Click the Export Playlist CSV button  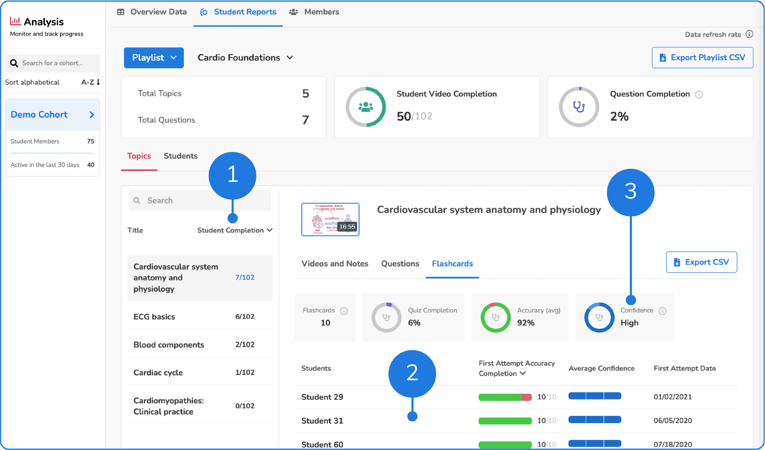coord(702,58)
